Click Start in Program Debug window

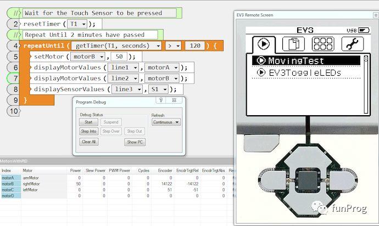pyautogui.click(x=88, y=122)
